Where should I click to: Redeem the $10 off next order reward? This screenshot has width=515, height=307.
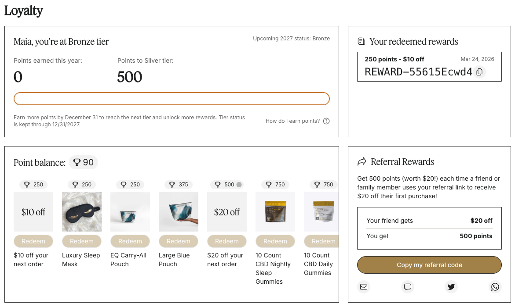[x=33, y=241]
